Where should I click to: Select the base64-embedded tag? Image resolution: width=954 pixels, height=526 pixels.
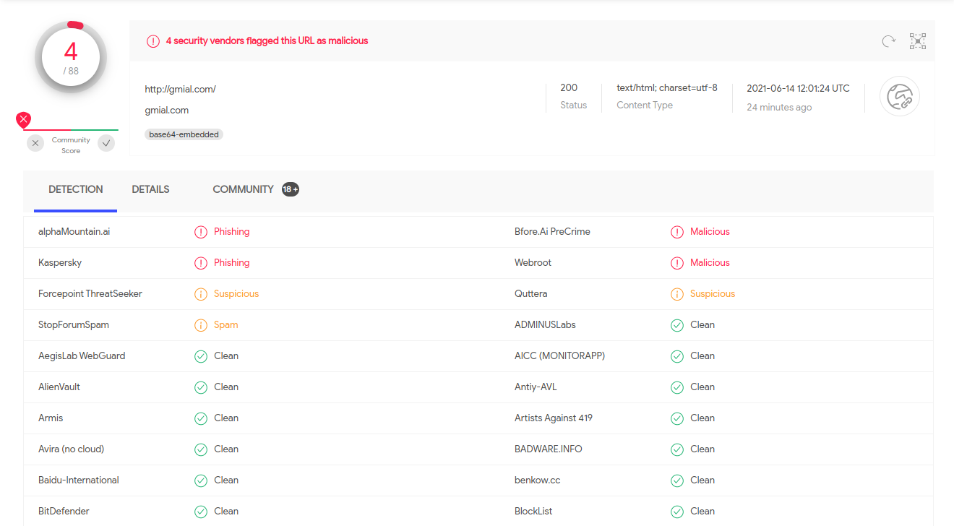184,134
